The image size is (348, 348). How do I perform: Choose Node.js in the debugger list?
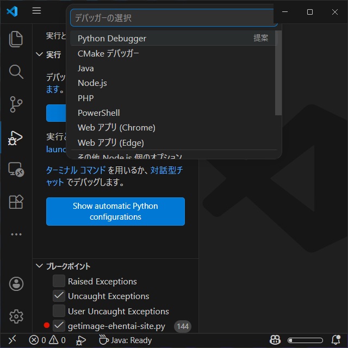(92, 83)
